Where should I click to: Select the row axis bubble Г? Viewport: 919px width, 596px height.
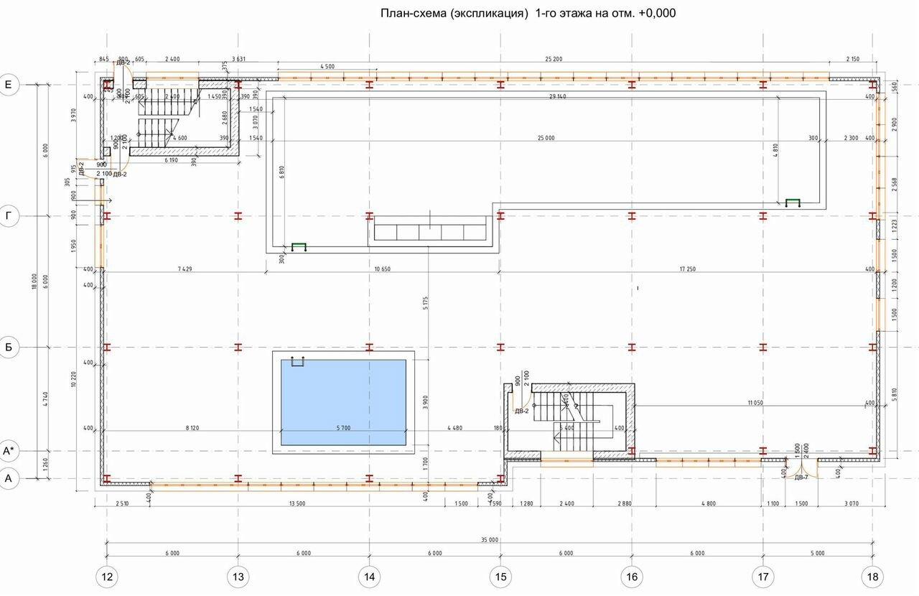click(9, 215)
